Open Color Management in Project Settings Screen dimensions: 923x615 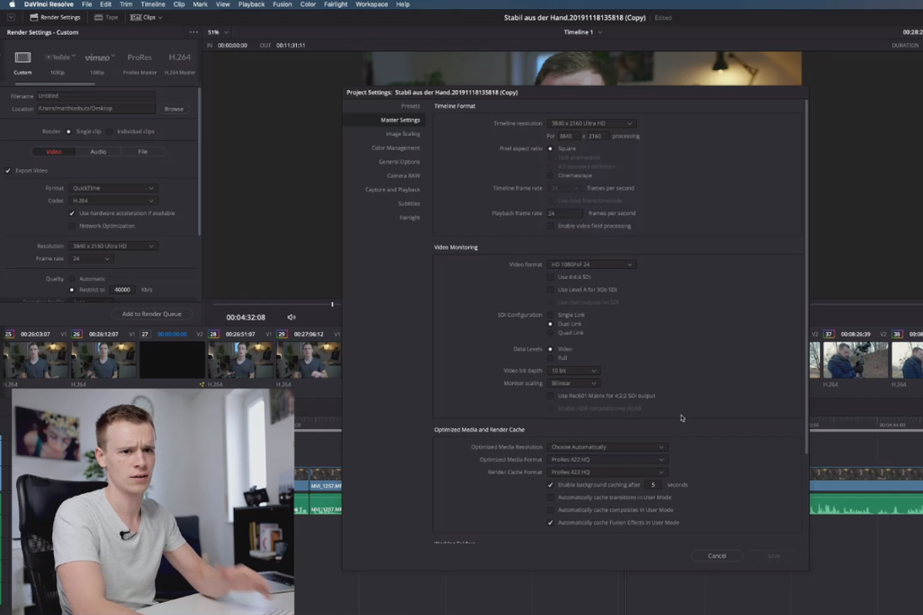point(396,148)
